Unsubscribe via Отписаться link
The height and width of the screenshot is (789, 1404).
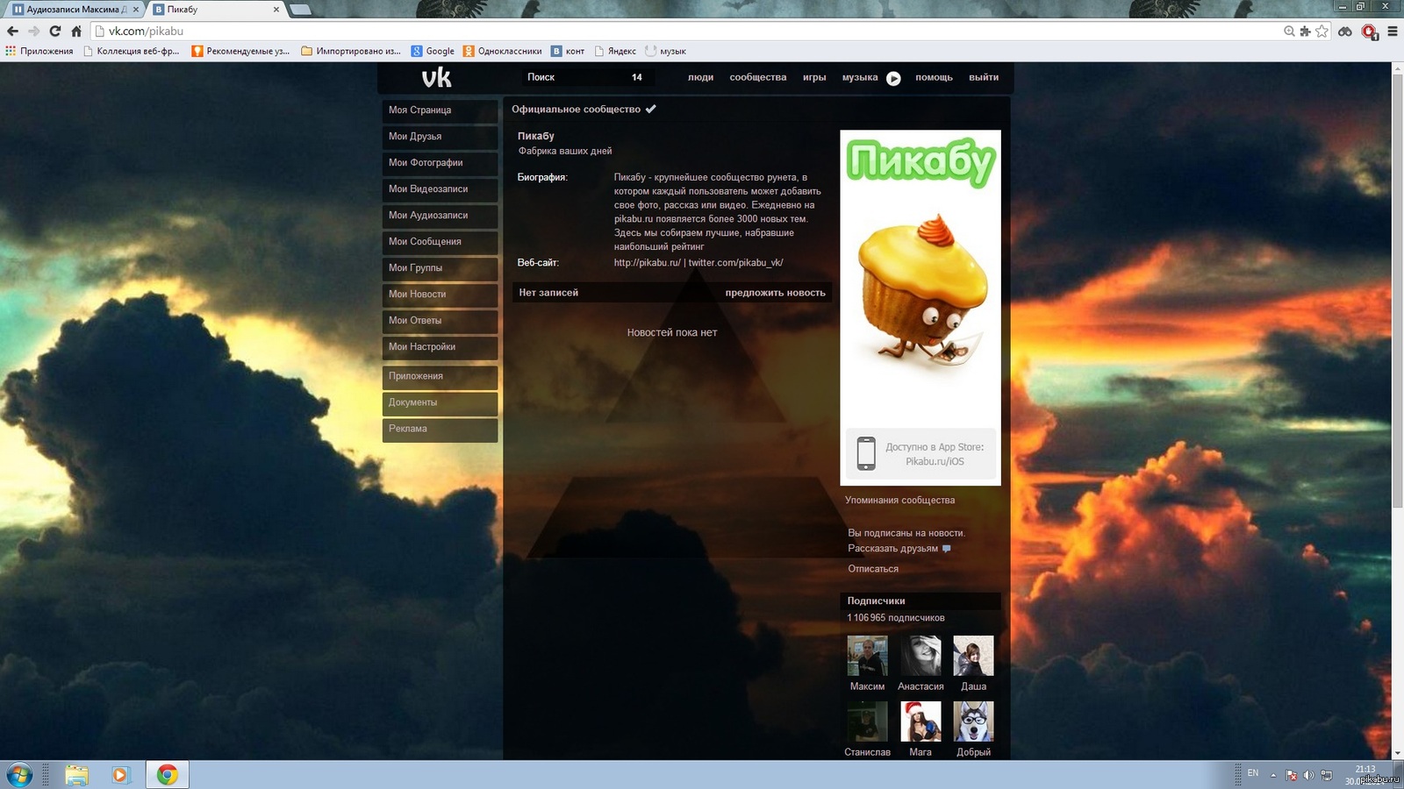point(873,569)
